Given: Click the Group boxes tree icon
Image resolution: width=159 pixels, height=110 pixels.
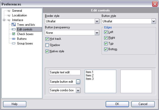Looking at the screenshot, I should 14,43.
